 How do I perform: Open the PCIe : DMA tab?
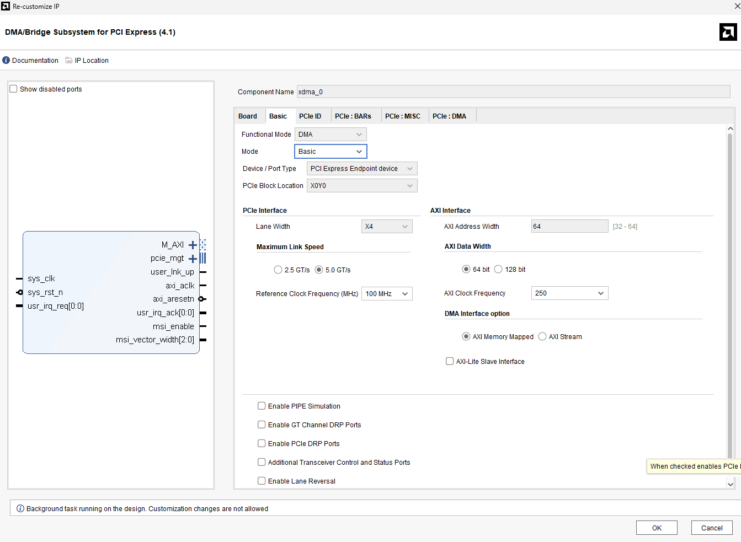449,116
